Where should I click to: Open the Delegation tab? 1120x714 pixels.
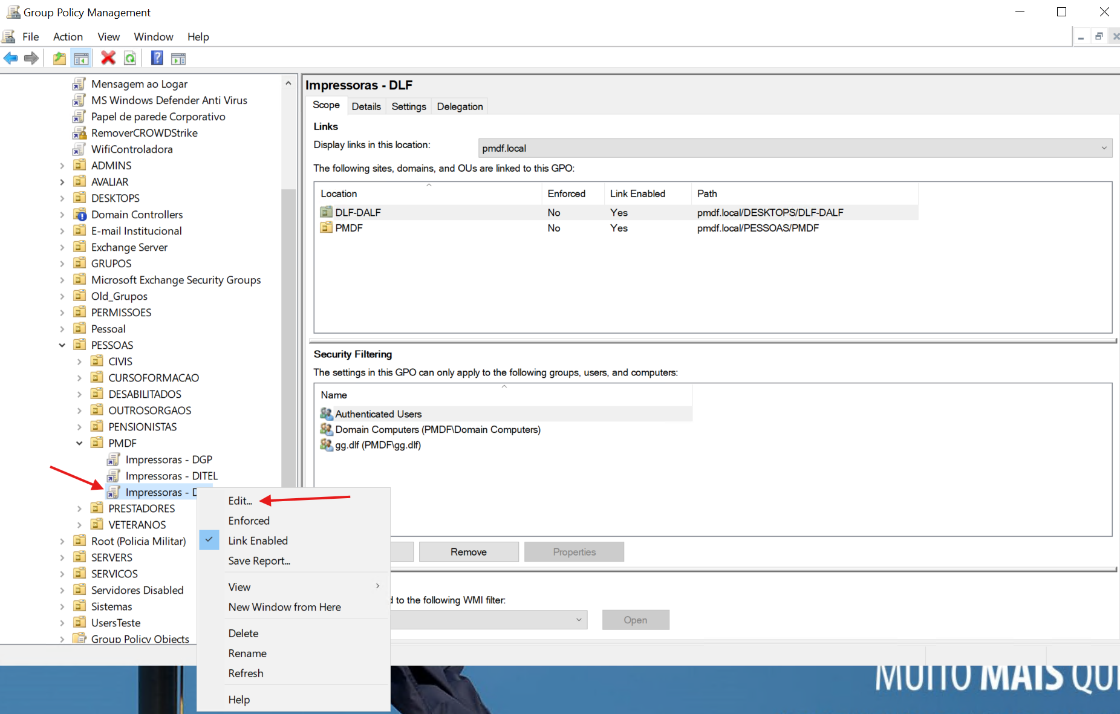pyautogui.click(x=460, y=106)
